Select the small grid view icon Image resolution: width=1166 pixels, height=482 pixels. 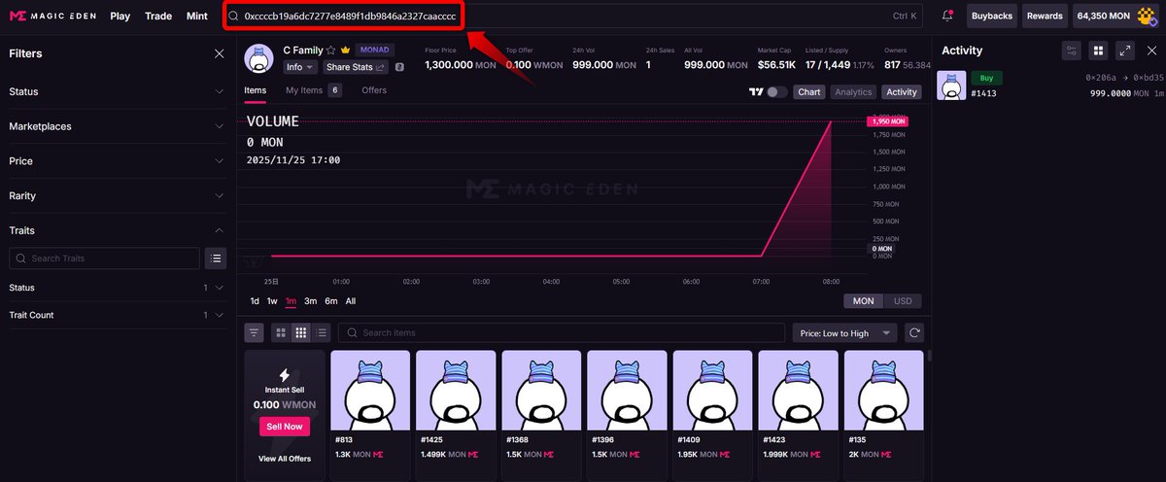pyautogui.click(x=301, y=332)
